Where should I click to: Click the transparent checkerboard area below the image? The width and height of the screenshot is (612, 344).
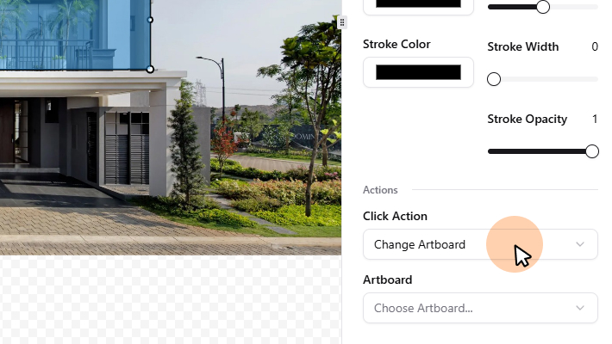pyautogui.click(x=171, y=299)
